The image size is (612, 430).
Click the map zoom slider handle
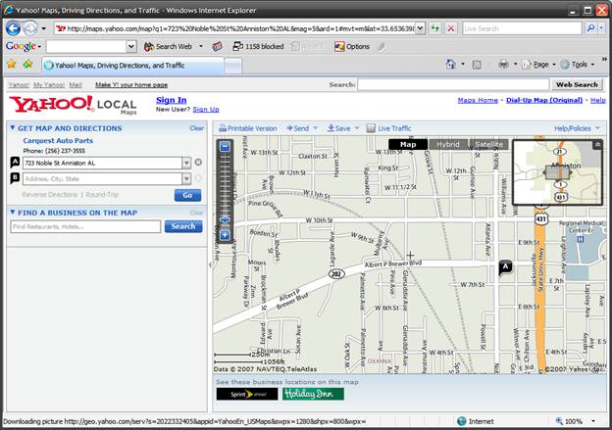click(x=225, y=219)
